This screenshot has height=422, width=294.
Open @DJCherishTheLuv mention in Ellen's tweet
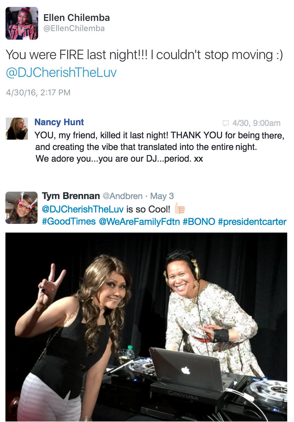click(61, 73)
